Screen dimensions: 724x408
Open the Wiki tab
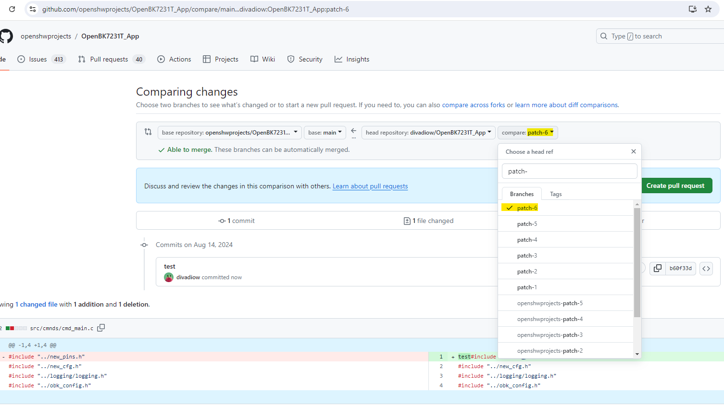click(263, 59)
